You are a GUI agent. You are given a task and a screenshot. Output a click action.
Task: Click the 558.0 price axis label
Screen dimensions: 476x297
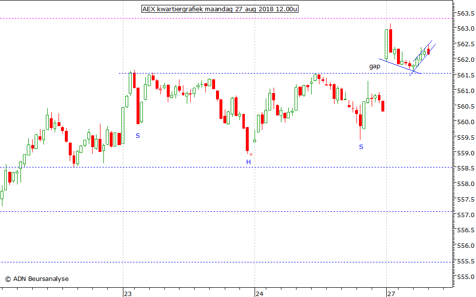(466, 184)
